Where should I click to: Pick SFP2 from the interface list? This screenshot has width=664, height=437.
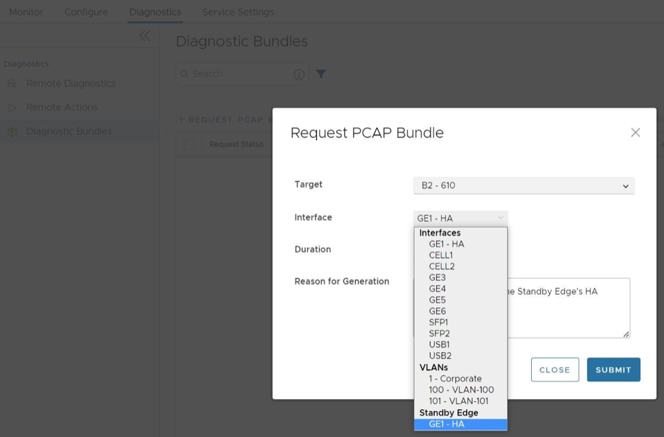pyautogui.click(x=439, y=333)
